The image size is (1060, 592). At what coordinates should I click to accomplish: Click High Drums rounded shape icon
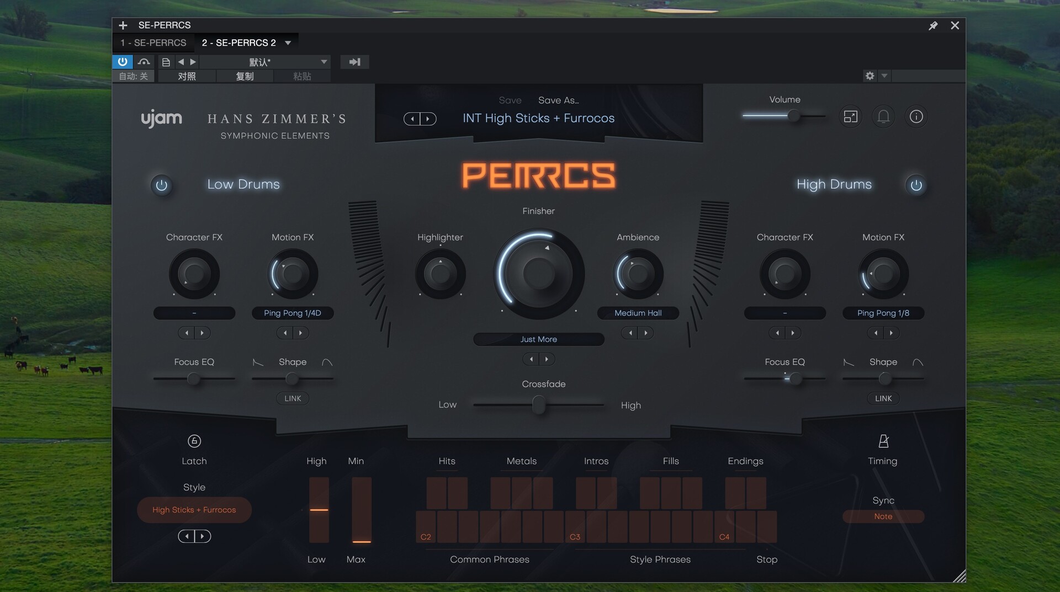918,362
